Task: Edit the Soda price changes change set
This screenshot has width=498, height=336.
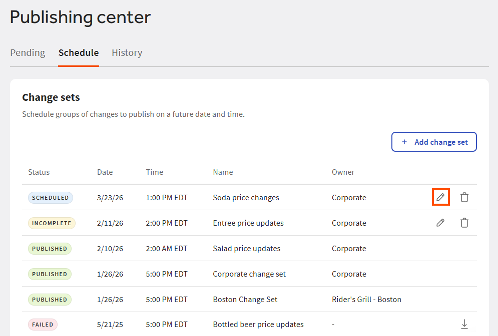Action: click(440, 197)
